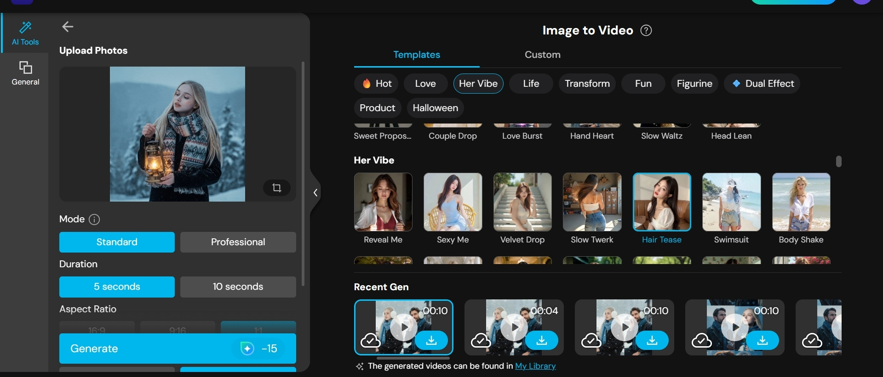This screenshot has height=377, width=883.
Task: Click the cloud saved icon on fifth video
Action: (x=812, y=341)
